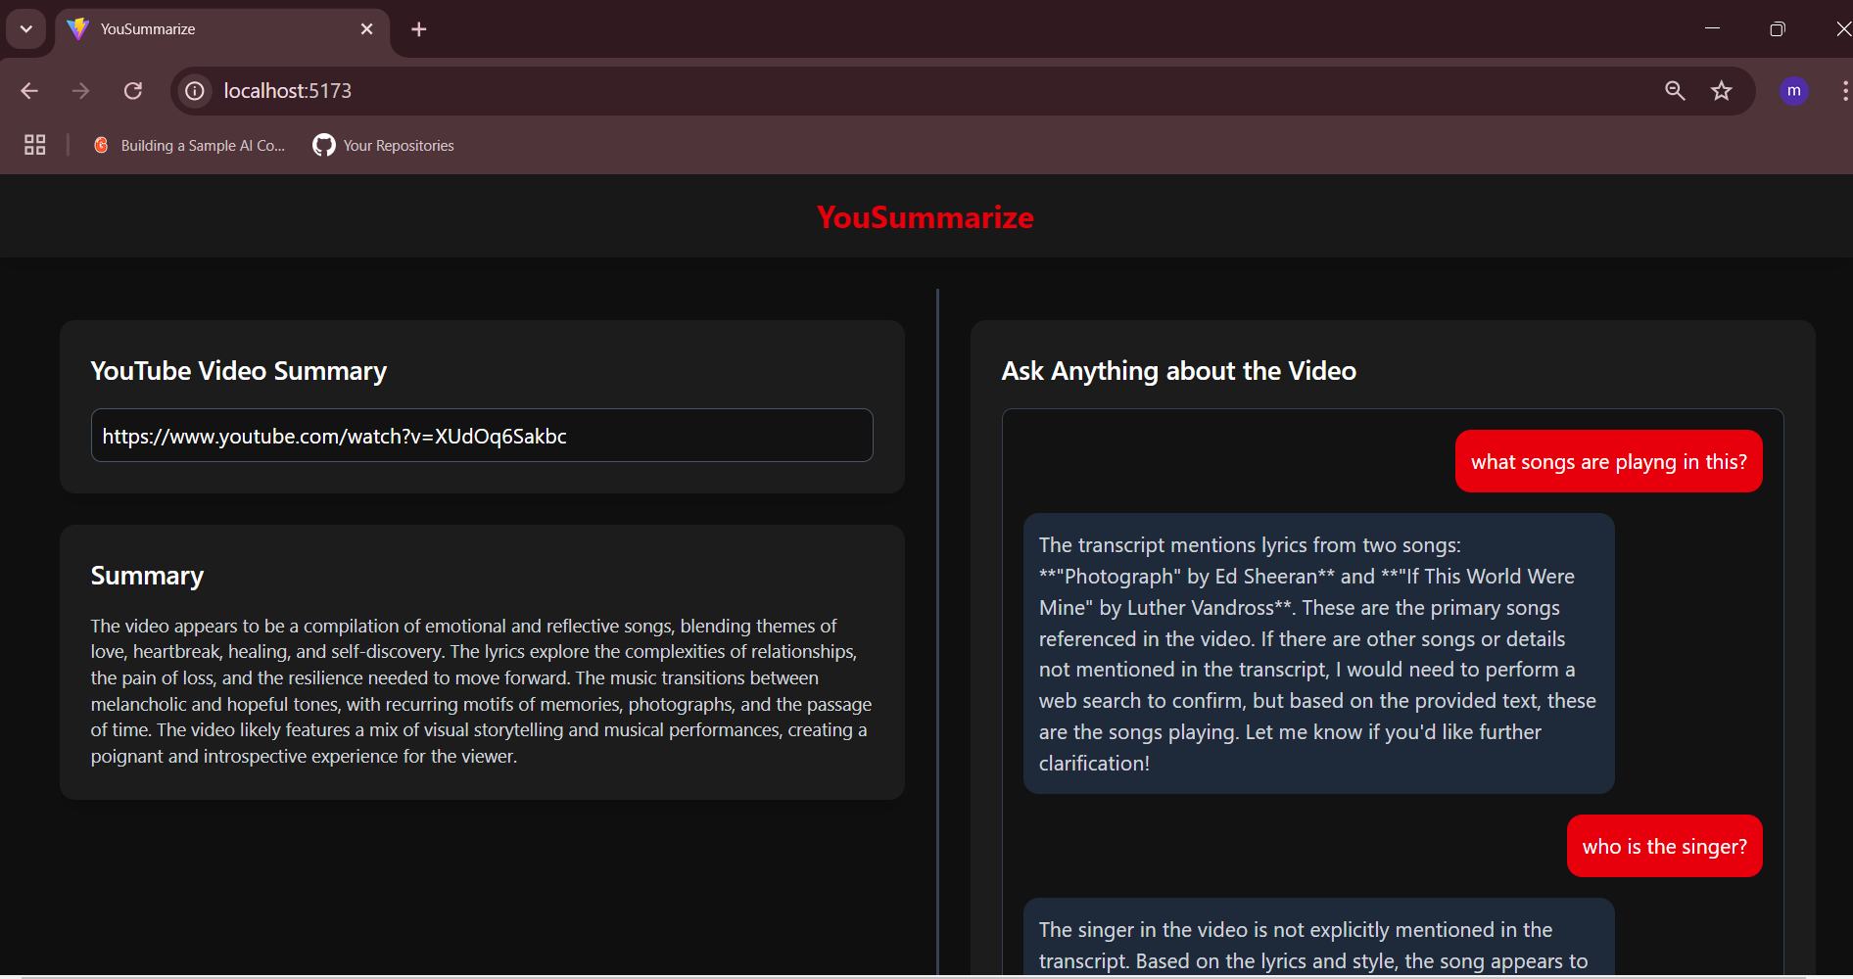This screenshot has width=1853, height=979.
Task: Click the YouTube URL input field
Action: point(482,436)
